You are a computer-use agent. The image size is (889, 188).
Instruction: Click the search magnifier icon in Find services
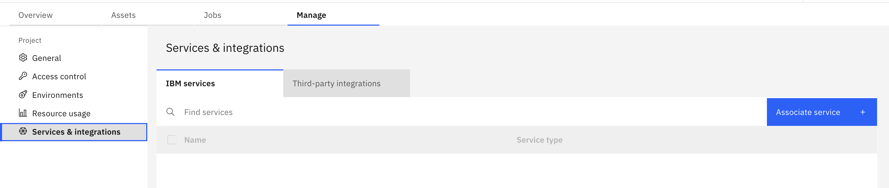click(171, 112)
